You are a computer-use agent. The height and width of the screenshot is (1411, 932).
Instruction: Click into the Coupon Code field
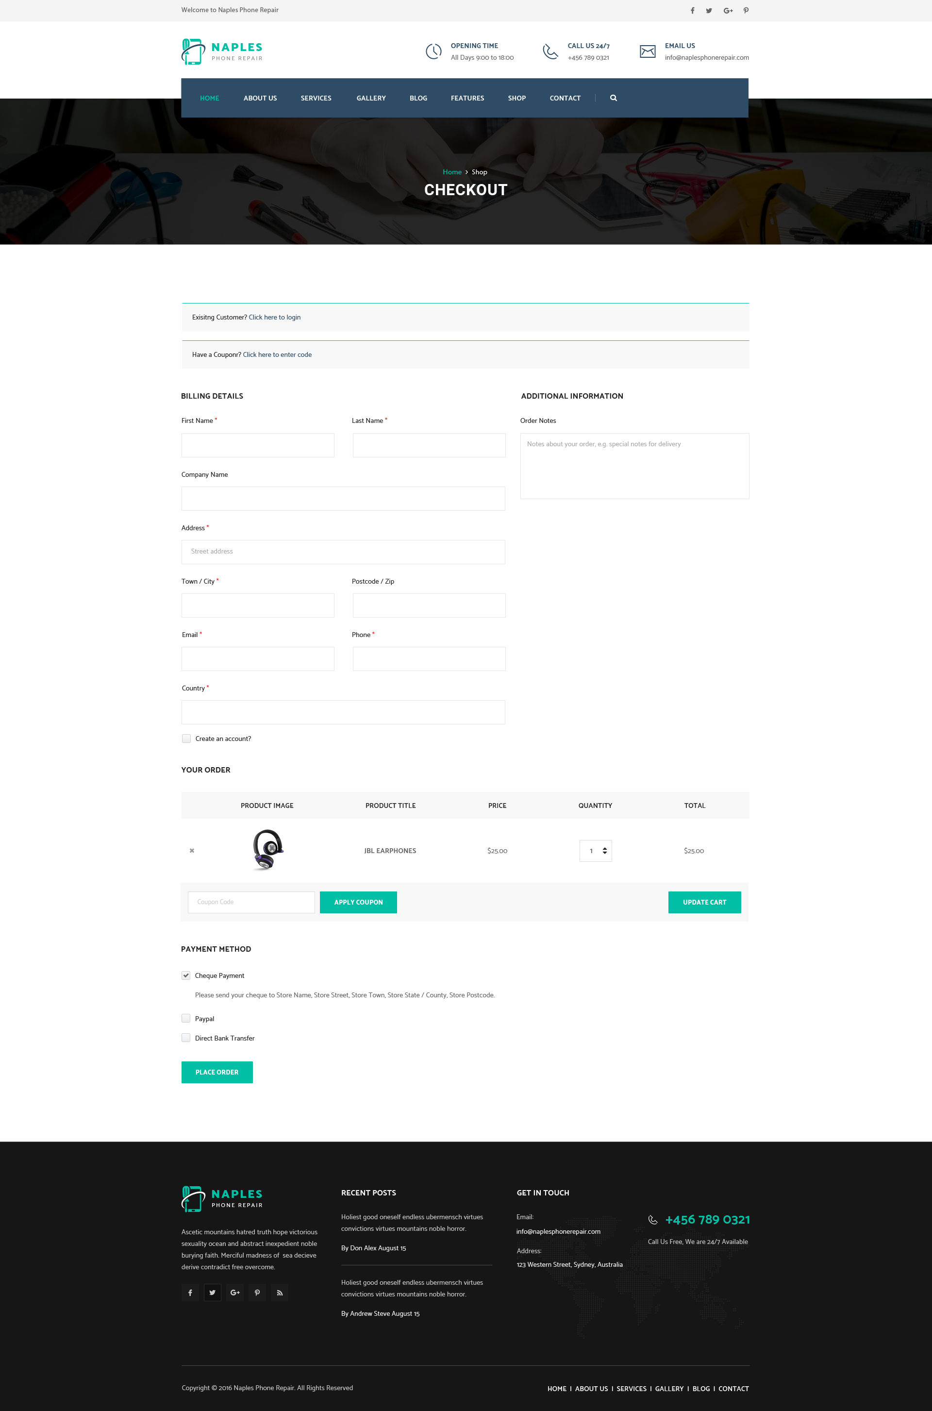251,902
